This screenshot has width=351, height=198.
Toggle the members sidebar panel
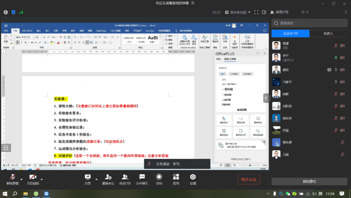point(264,12)
